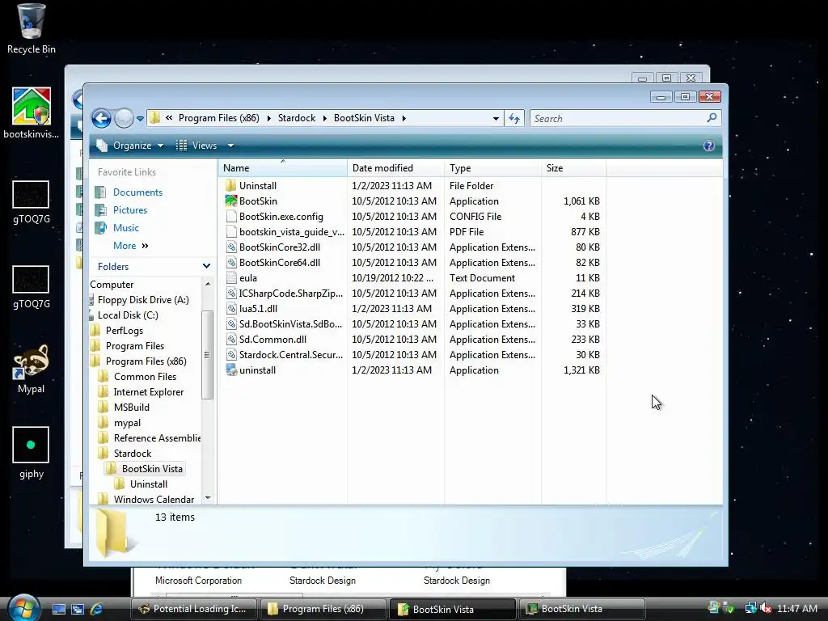Show More favorite links
The height and width of the screenshot is (621, 828).
(130, 246)
